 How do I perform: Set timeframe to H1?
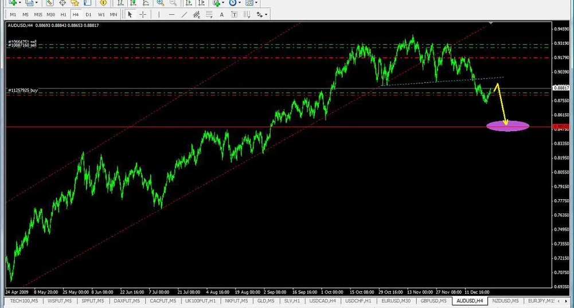pos(63,15)
